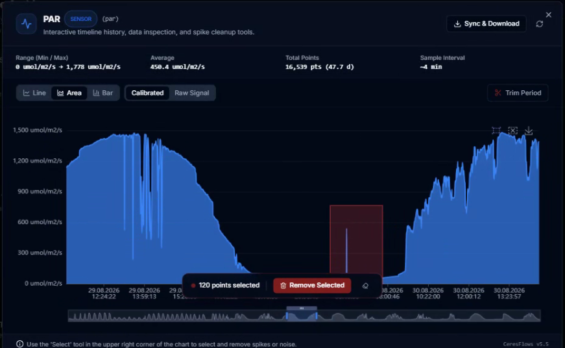This screenshot has width=565, height=348.
Task: Click the '600 umol/m2/s' axis label
Action: click(x=40, y=222)
